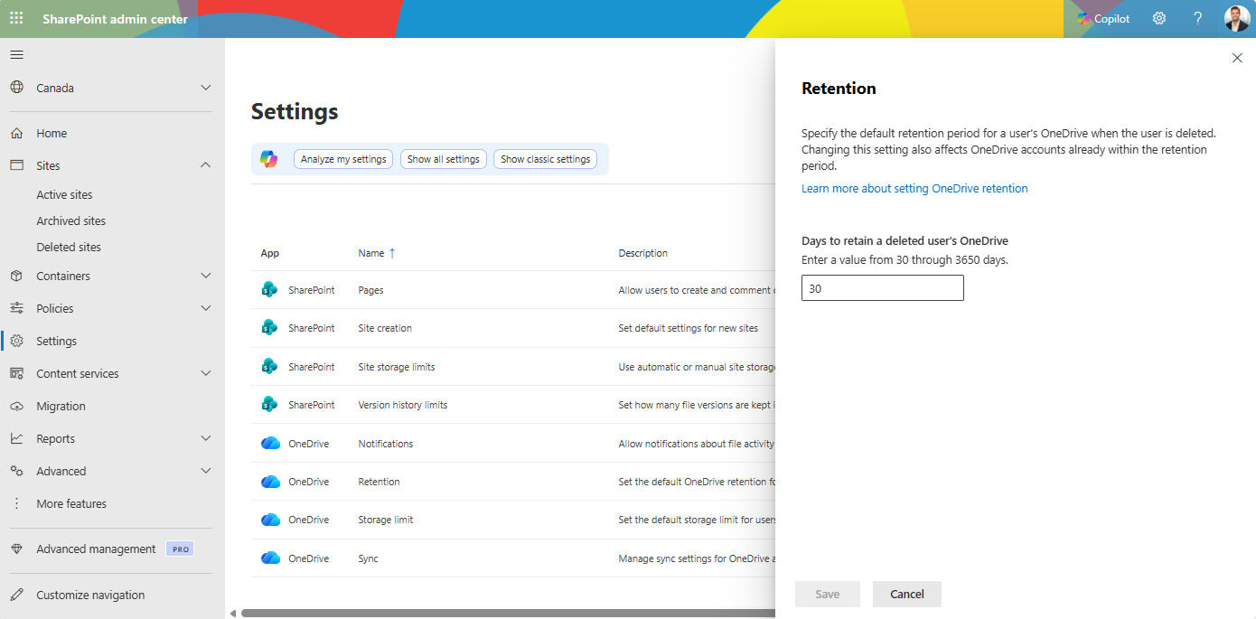
Task: Click the Copilot icon beside Analyze my settings
Action: coord(267,158)
